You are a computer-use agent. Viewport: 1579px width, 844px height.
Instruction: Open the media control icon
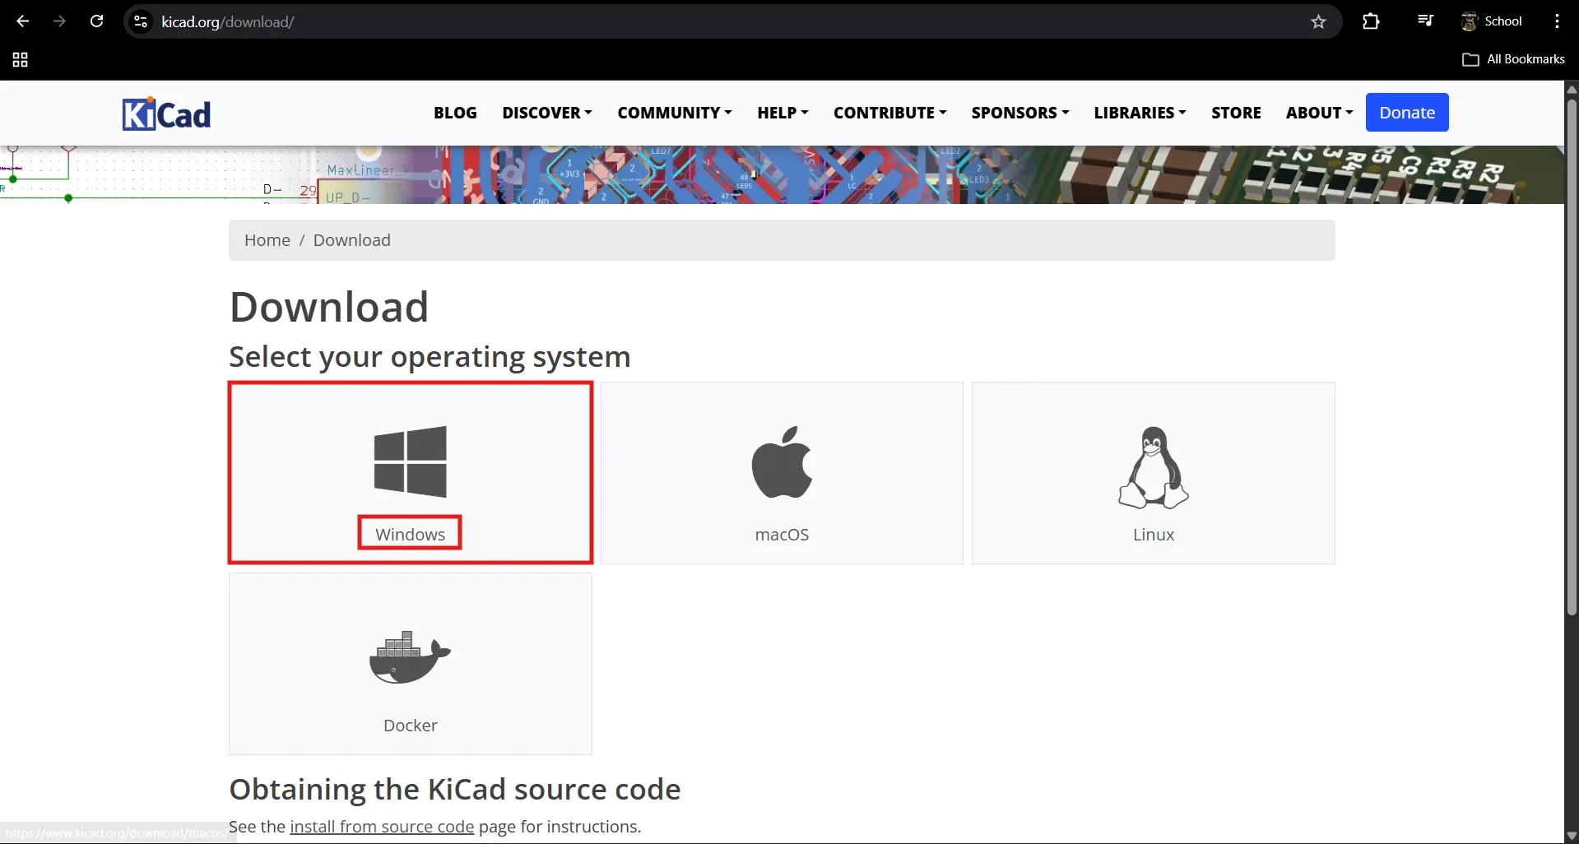pyautogui.click(x=1425, y=21)
